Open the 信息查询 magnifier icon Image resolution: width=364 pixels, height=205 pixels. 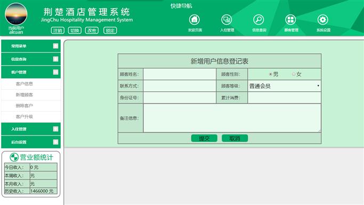pos(258,20)
